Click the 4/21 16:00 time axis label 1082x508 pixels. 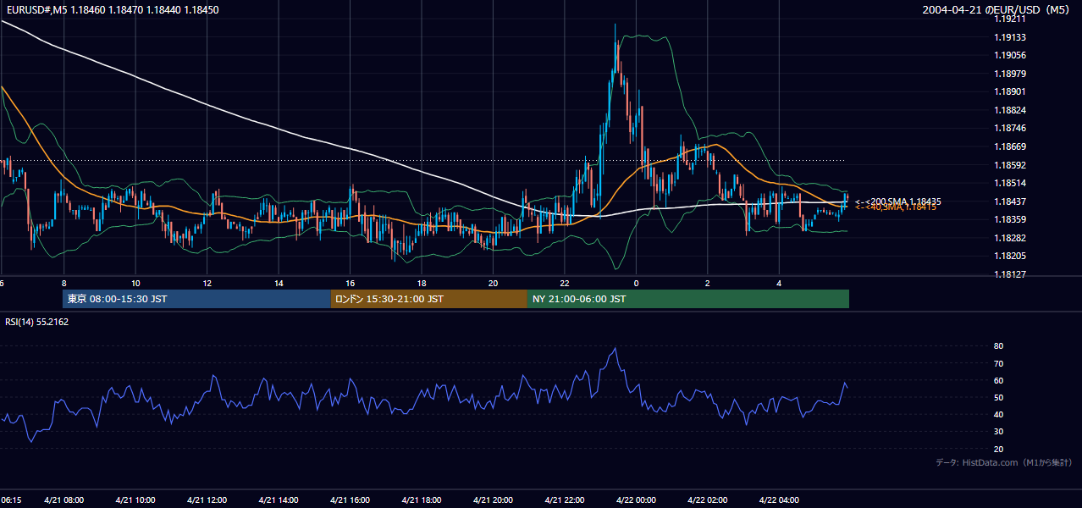click(350, 500)
